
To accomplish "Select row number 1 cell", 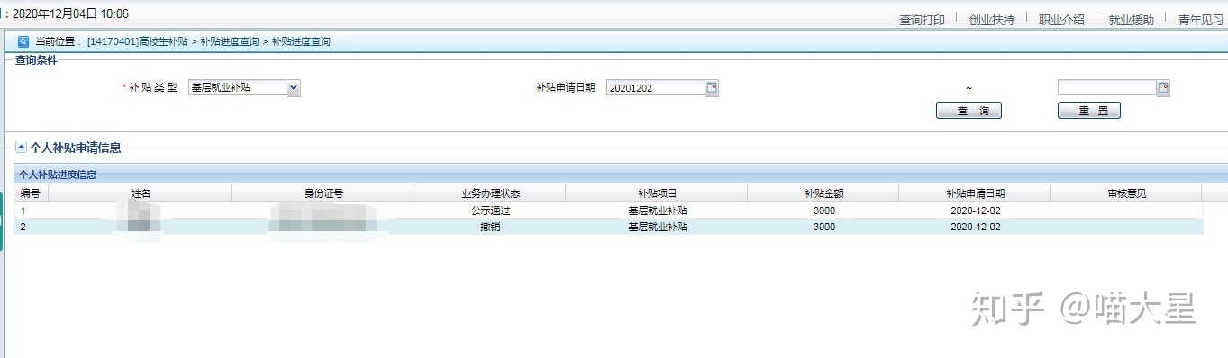I will click(x=31, y=210).
